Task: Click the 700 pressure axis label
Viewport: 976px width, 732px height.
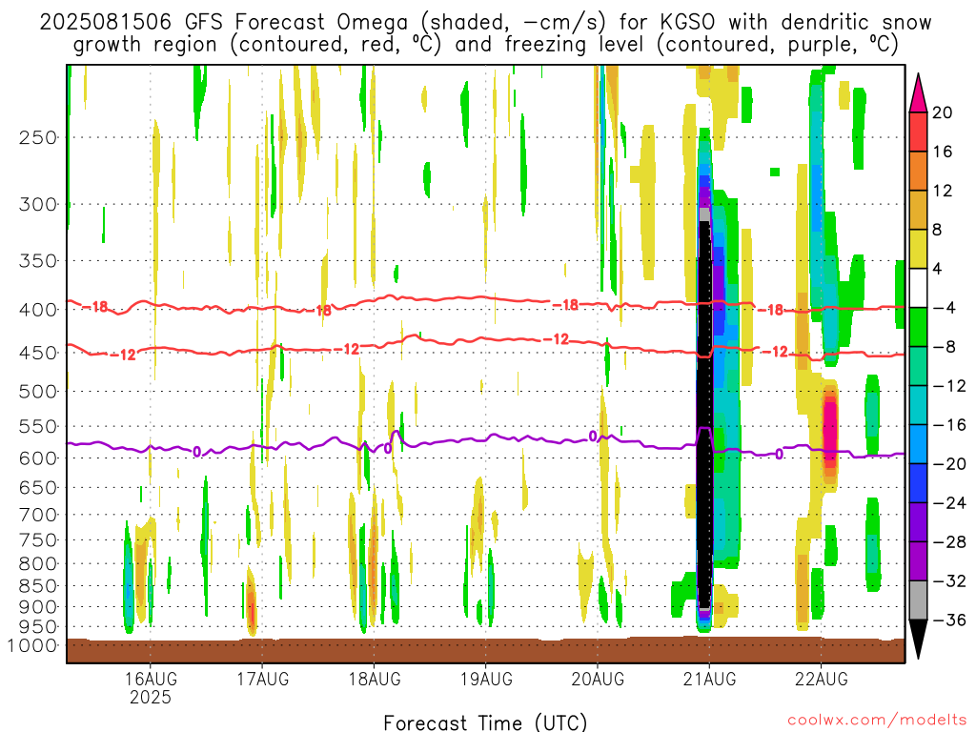Action: [37, 515]
